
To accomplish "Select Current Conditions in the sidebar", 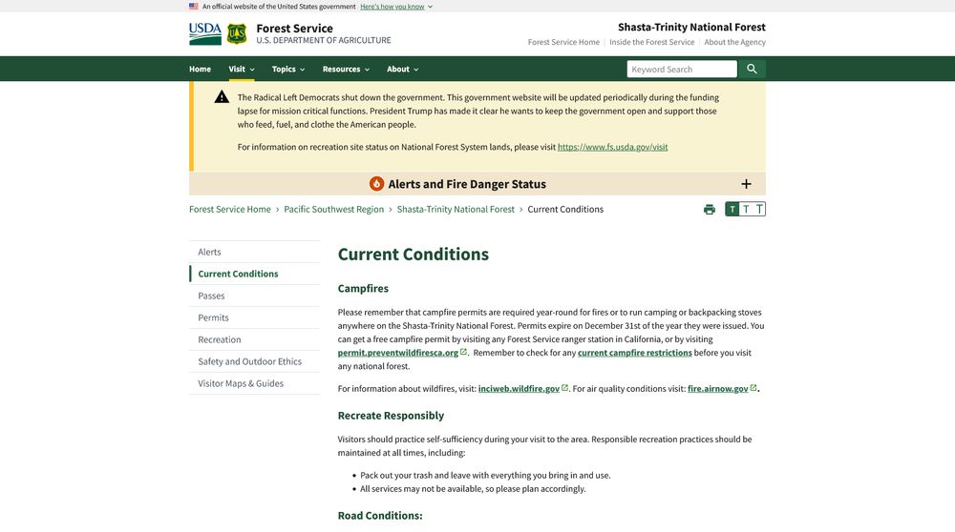I will click(x=255, y=274).
